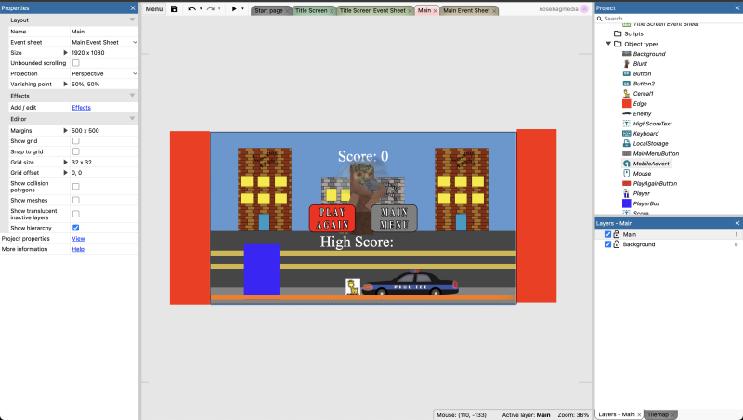
Task: Open the undo history dropdown arrow
Action: pos(201,9)
